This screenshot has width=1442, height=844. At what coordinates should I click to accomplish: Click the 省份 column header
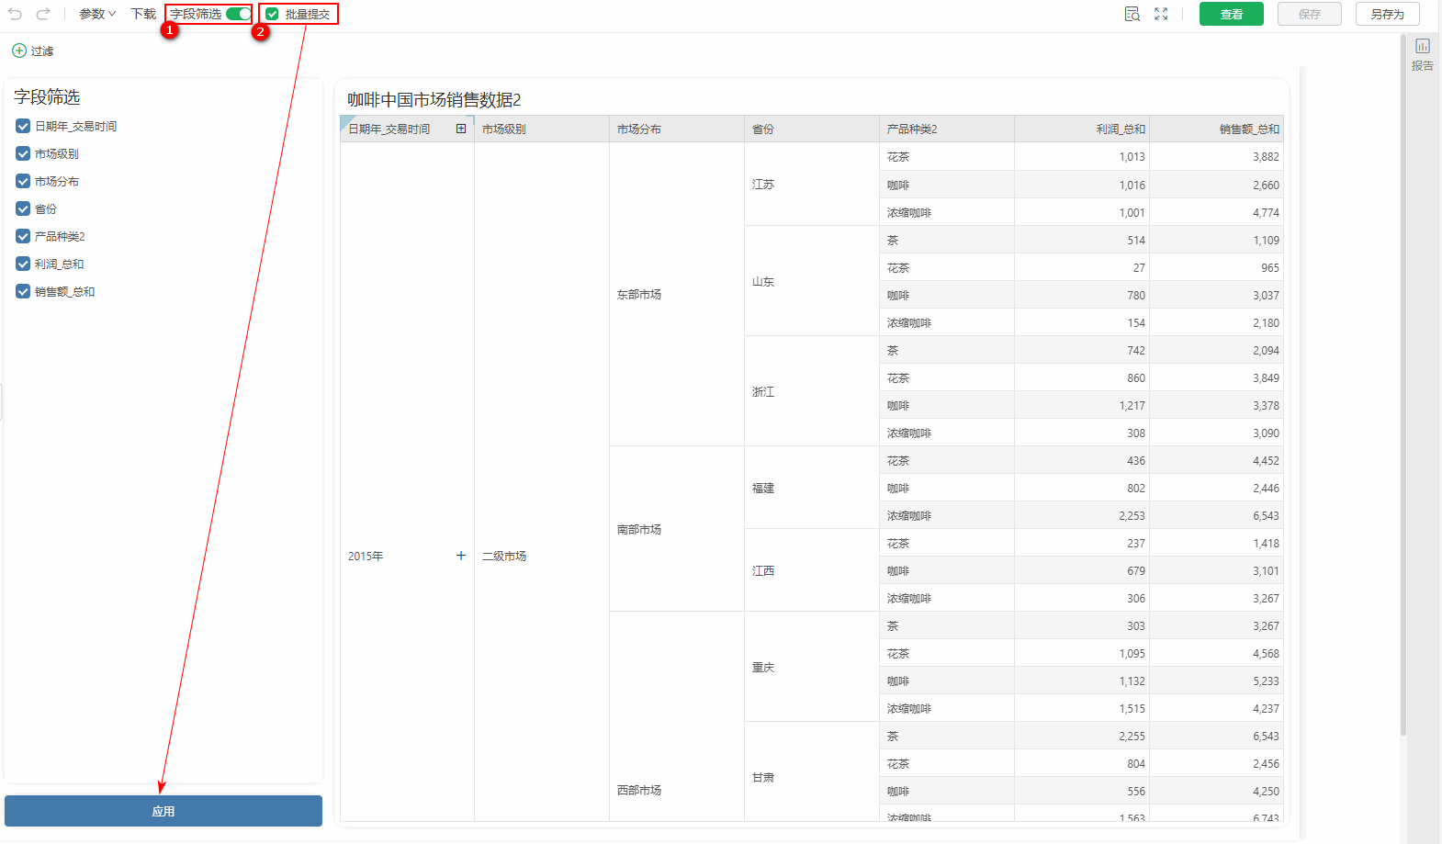[x=812, y=129]
